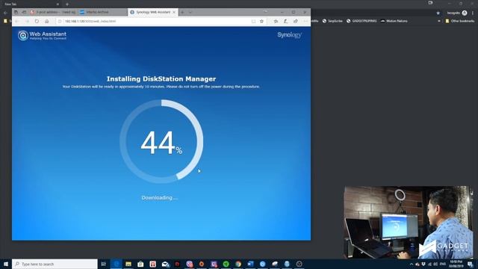Open Edge from the taskbar
Viewport: 478px width, 269px height.
coord(117,264)
